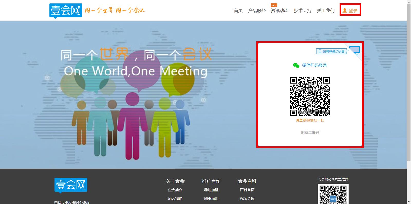Open the 关于我们 navigation item
411x204 pixels.
coord(326,11)
